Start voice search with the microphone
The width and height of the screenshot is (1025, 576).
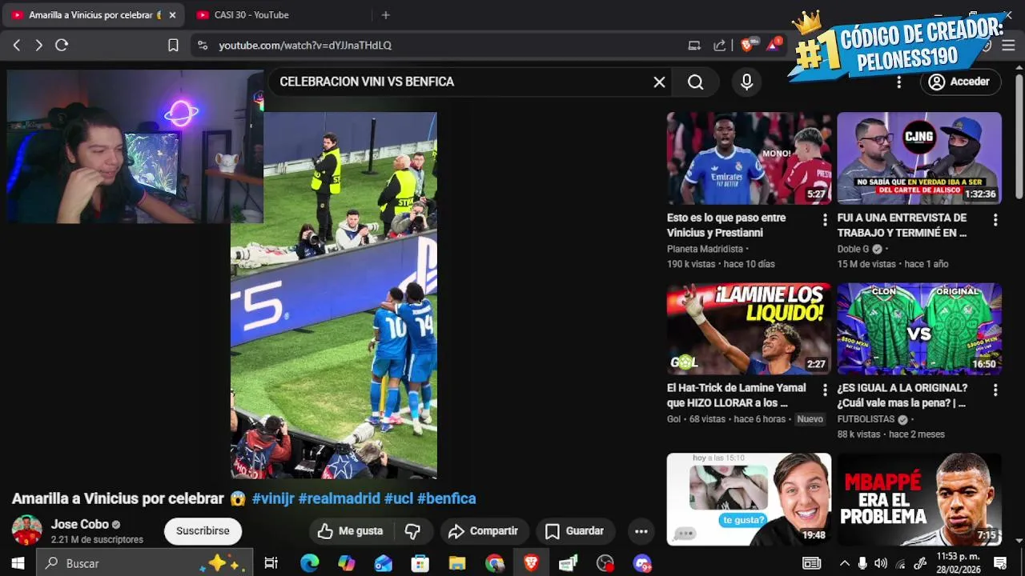[x=747, y=82]
